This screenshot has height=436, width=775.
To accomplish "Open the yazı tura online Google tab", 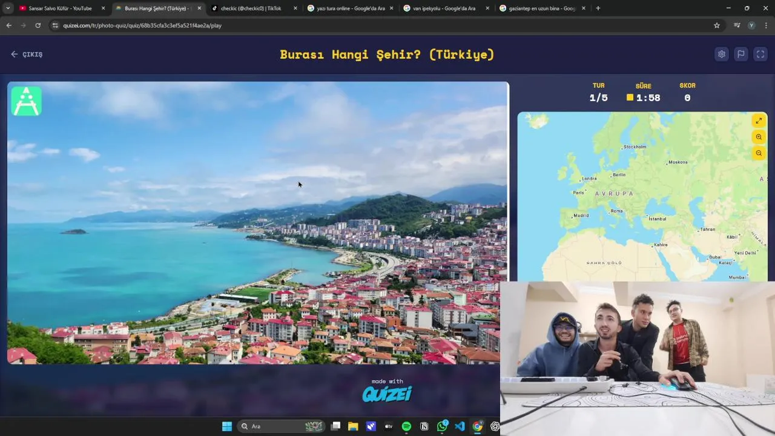I will coord(350,8).
